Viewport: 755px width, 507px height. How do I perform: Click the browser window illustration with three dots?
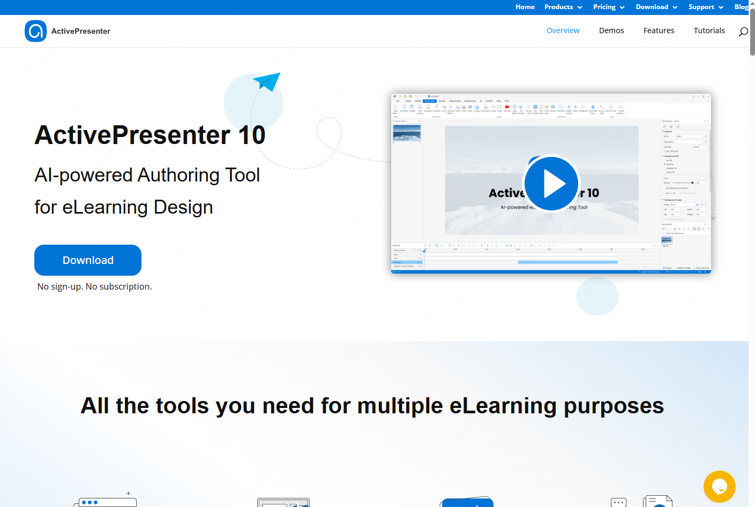click(x=106, y=501)
